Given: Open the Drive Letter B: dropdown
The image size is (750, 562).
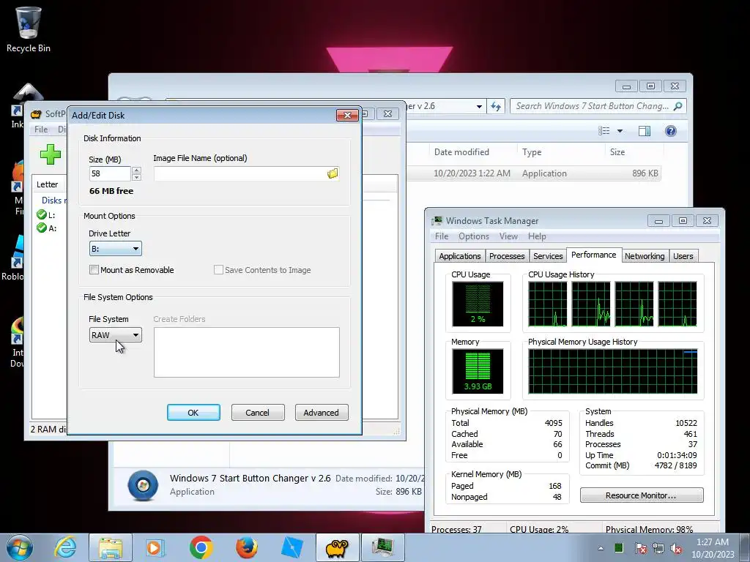Looking at the screenshot, I should [x=115, y=249].
